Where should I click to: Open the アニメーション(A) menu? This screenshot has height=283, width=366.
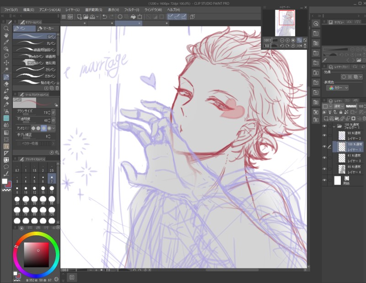[50, 10]
